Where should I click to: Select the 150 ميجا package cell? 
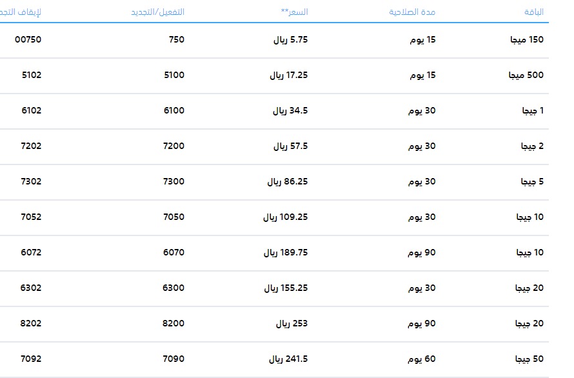tap(527, 40)
